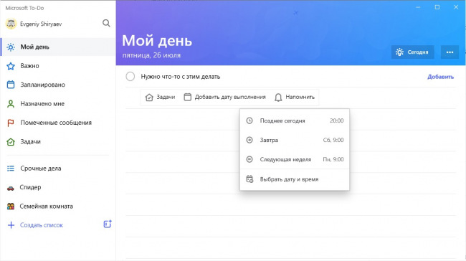Click the arrow icon next to Завтра
This screenshot has width=466, height=261.
[249, 140]
